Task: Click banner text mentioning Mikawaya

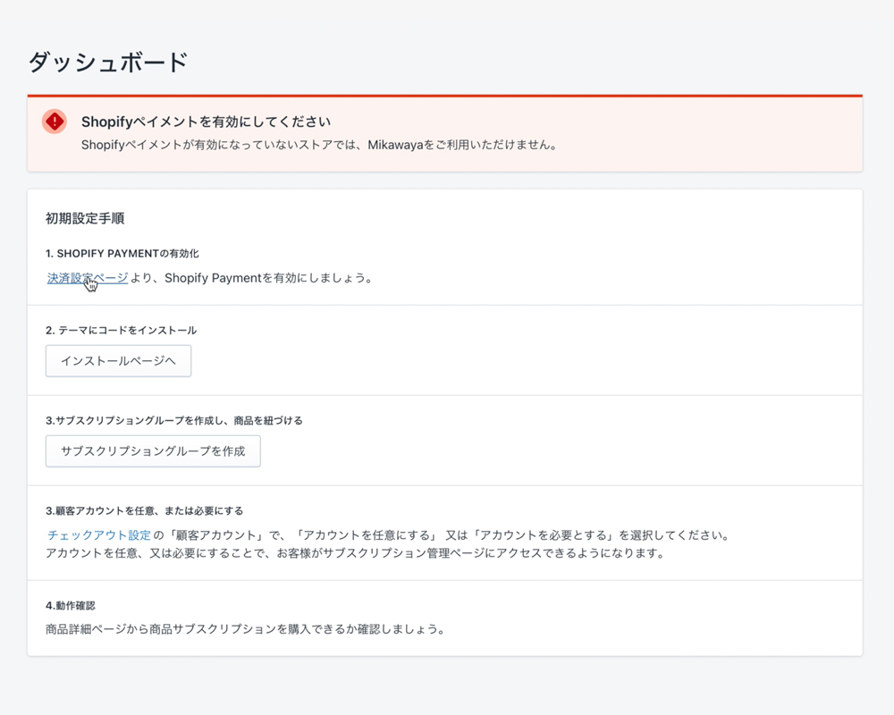Action: (x=319, y=145)
